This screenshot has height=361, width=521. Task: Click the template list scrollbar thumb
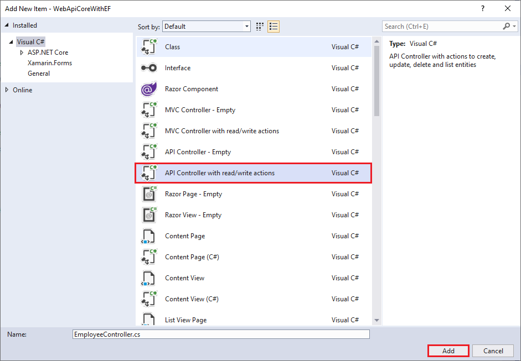coord(376,81)
